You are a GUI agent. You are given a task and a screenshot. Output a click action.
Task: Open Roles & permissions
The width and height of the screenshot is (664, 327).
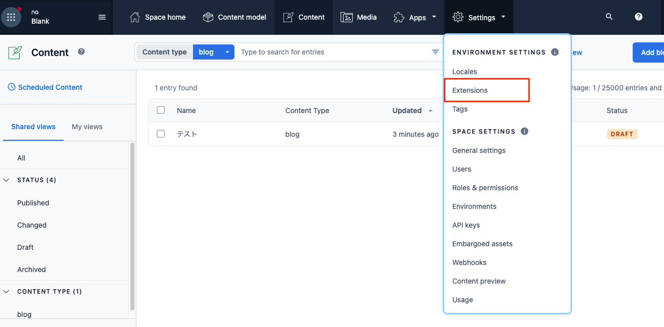pos(485,188)
